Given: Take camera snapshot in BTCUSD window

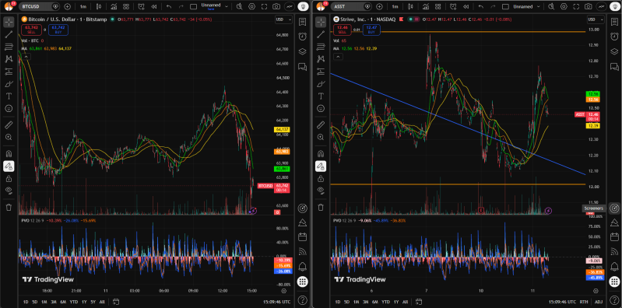Looking at the screenshot, I should [276, 7].
